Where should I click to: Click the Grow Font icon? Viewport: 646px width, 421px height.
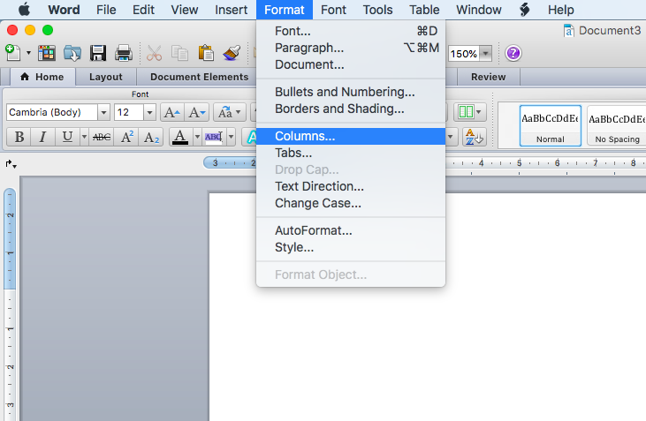click(x=173, y=112)
